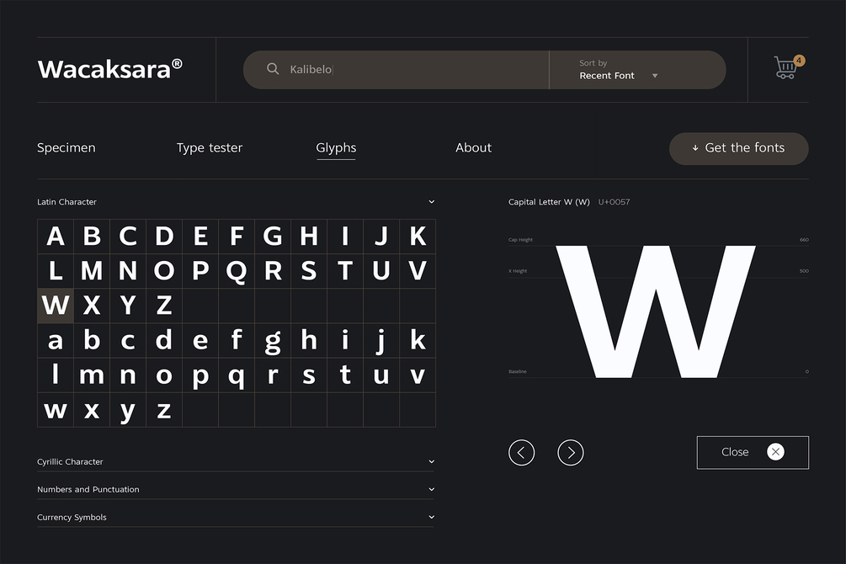846x564 pixels.
Task: Switch to the Specimen tab
Action: [67, 148]
